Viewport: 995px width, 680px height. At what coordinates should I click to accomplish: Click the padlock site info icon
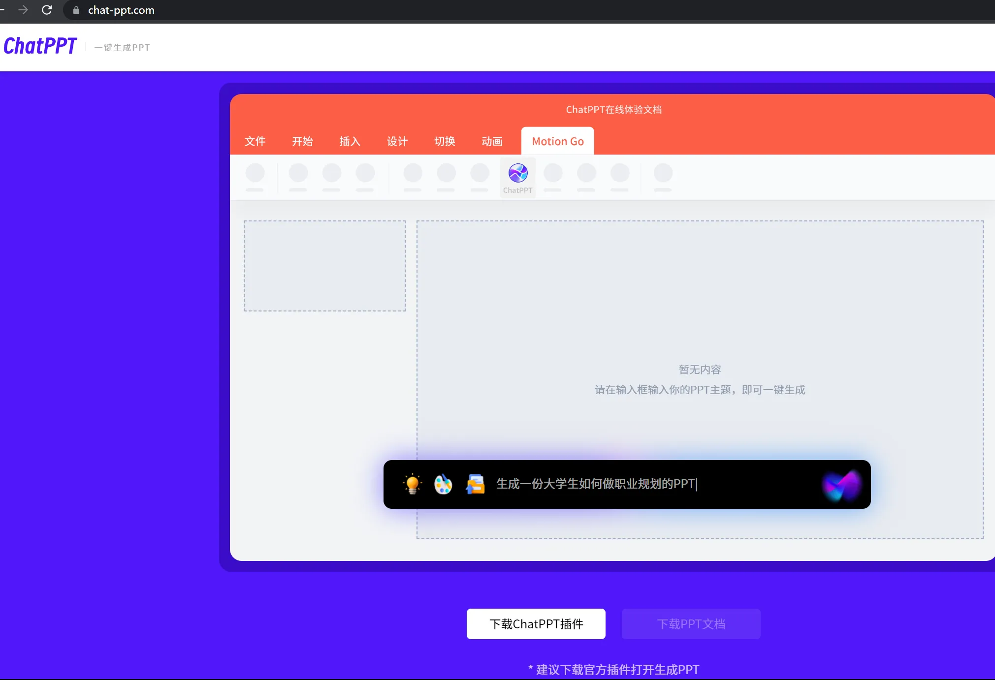[76, 10]
